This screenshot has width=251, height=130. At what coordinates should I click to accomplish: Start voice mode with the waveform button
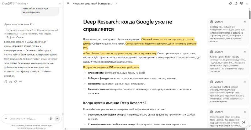click(x=57, y=119)
